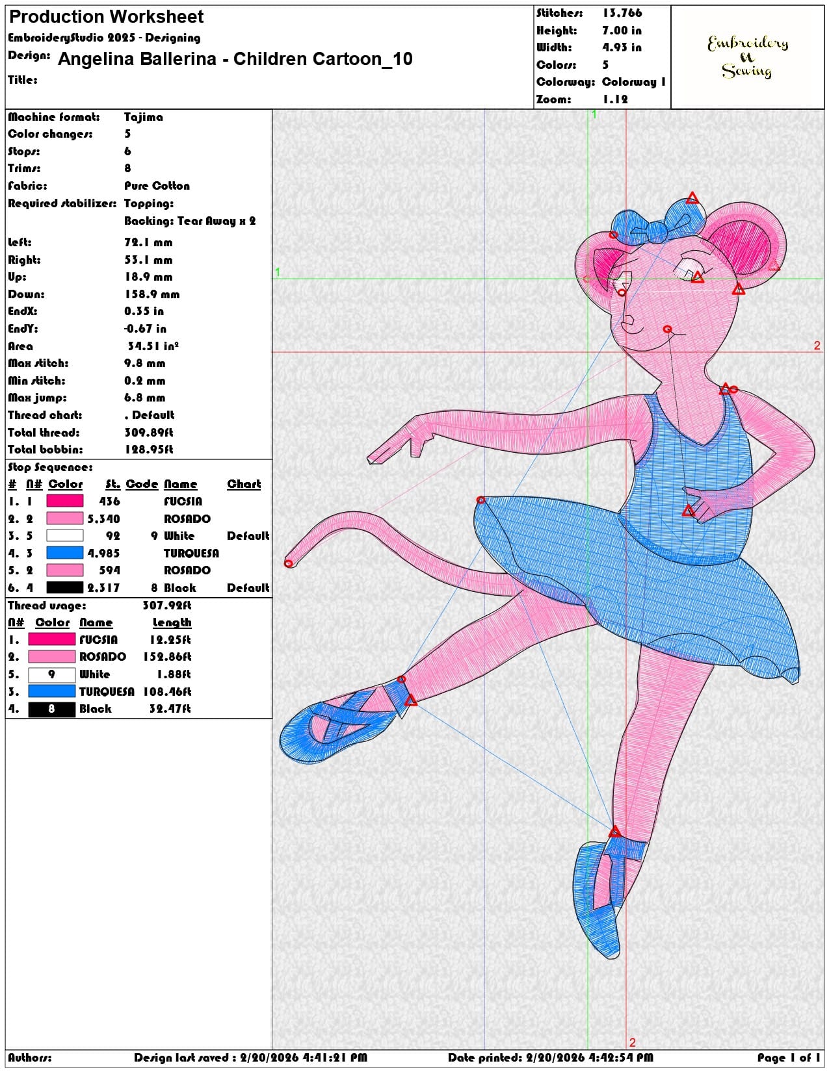This screenshot has width=829, height=1072.
Task: Click the Thread usage total 307.92ft
Action: 167,606
